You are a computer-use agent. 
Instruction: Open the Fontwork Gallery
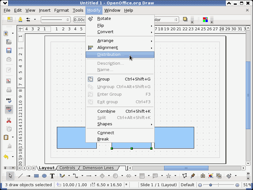(x=203, y=176)
